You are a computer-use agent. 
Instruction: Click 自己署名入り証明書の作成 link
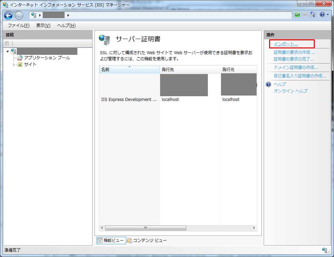click(x=300, y=76)
